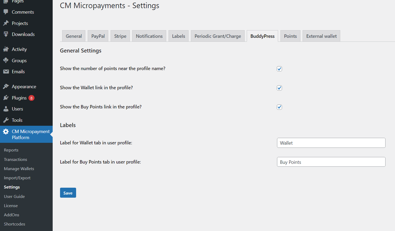Open Activity via its sidebar icon
The width and height of the screenshot is (395, 231).
(6, 49)
